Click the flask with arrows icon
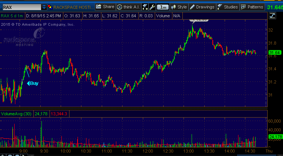This screenshot has height=156, width=283. (x=145, y=7)
